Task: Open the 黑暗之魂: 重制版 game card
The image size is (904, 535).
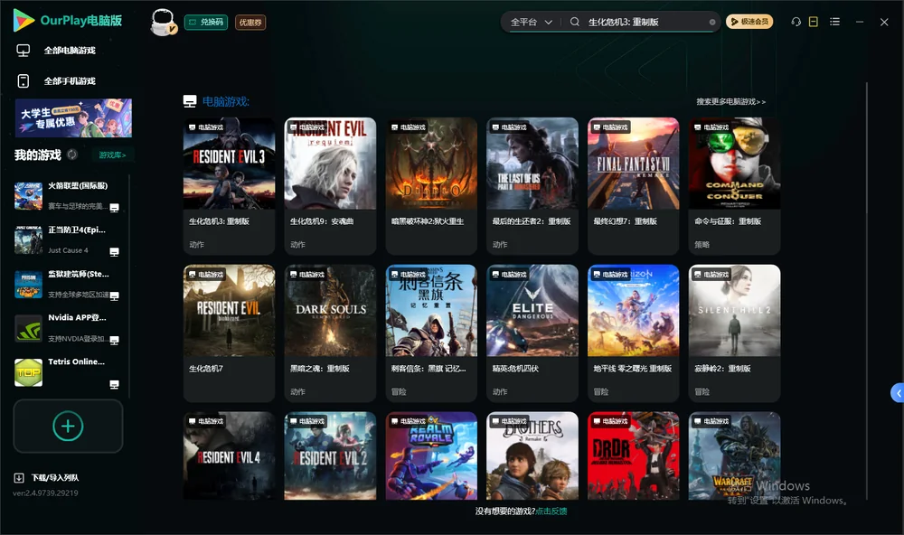Action: point(330,333)
